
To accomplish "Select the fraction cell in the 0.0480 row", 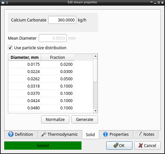I will coord(58,108).
